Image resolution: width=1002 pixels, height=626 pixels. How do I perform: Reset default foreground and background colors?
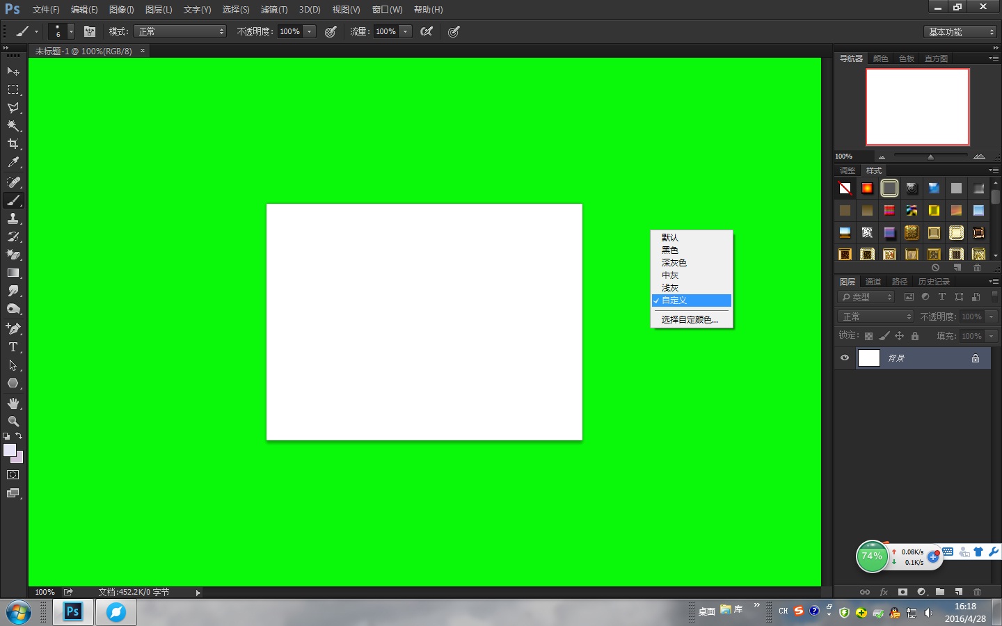(x=6, y=436)
